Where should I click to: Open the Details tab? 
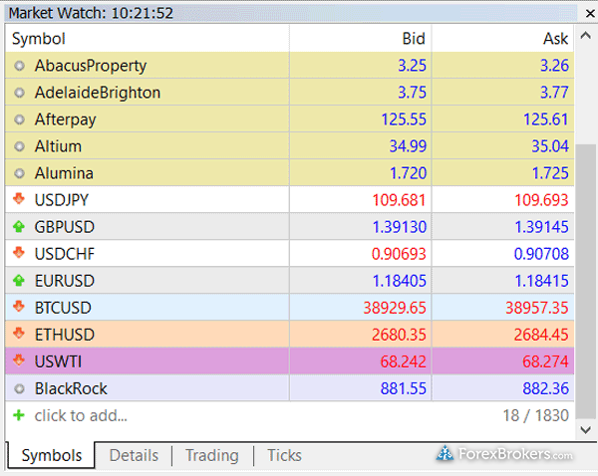pos(134,455)
